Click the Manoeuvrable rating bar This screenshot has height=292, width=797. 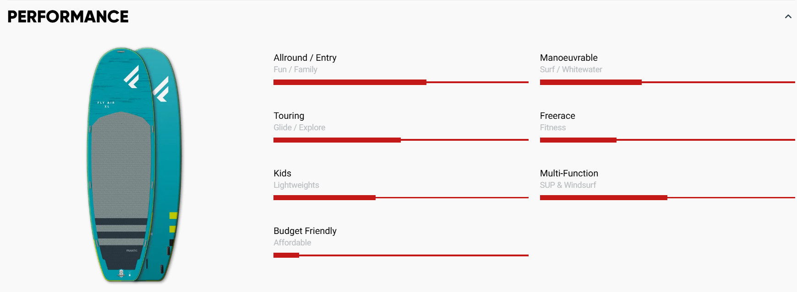tap(667, 82)
